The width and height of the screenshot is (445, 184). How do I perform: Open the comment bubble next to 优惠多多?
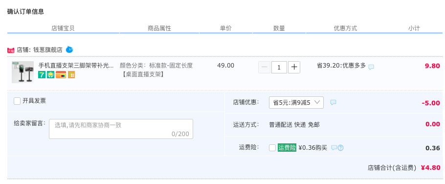coord(371,67)
